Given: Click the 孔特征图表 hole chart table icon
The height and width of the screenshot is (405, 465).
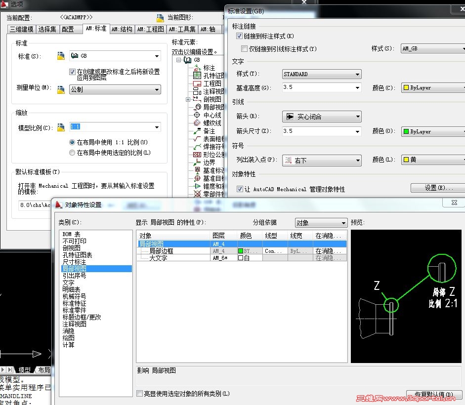Looking at the screenshot, I should (x=197, y=76).
